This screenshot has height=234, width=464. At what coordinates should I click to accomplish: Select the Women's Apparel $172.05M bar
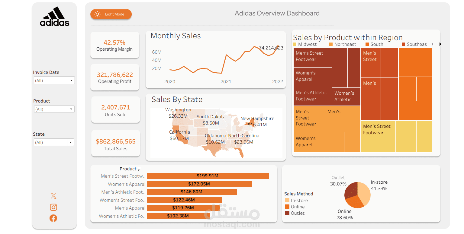click(200, 184)
